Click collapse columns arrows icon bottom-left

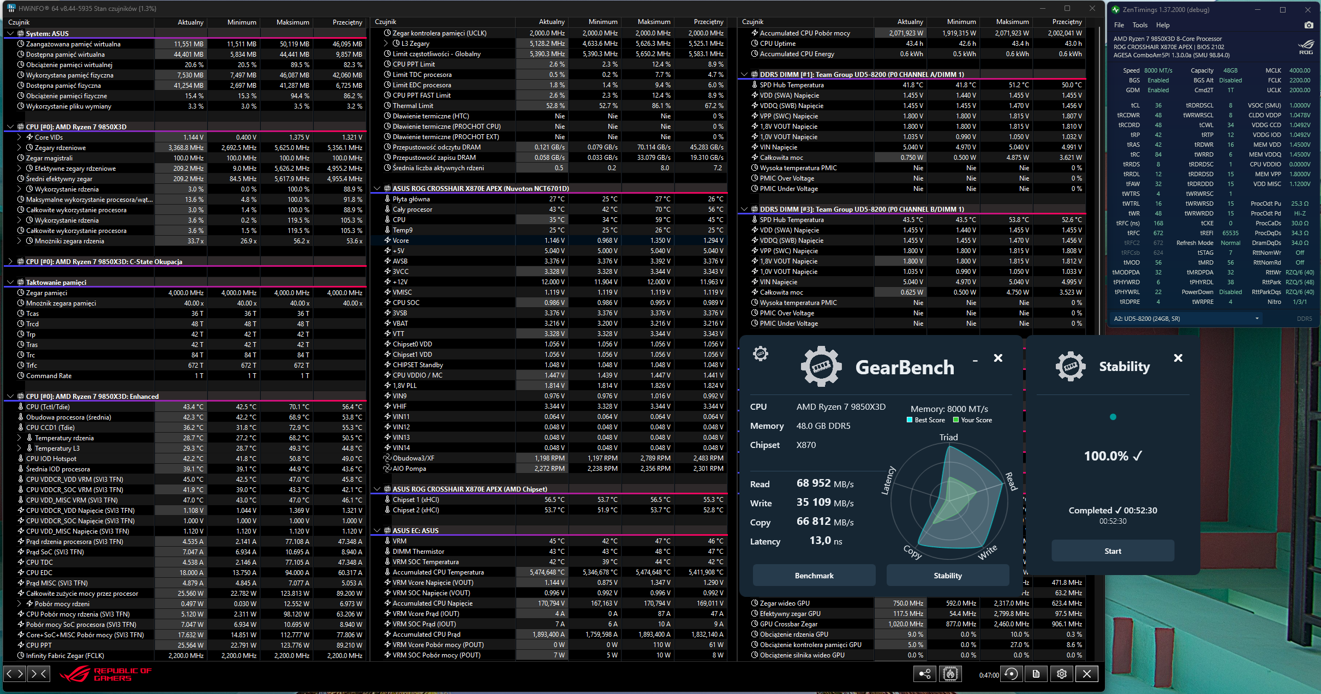point(39,674)
